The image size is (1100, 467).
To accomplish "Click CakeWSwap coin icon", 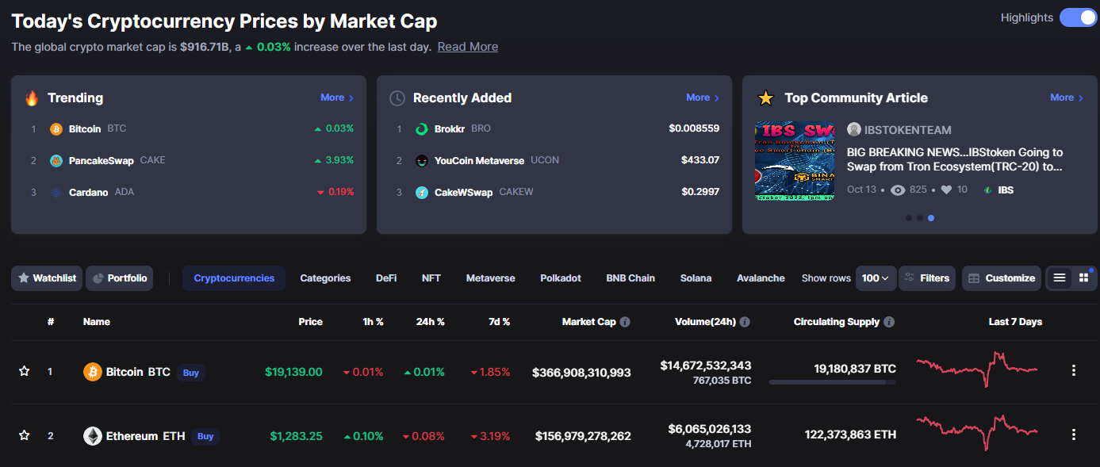I will [422, 192].
